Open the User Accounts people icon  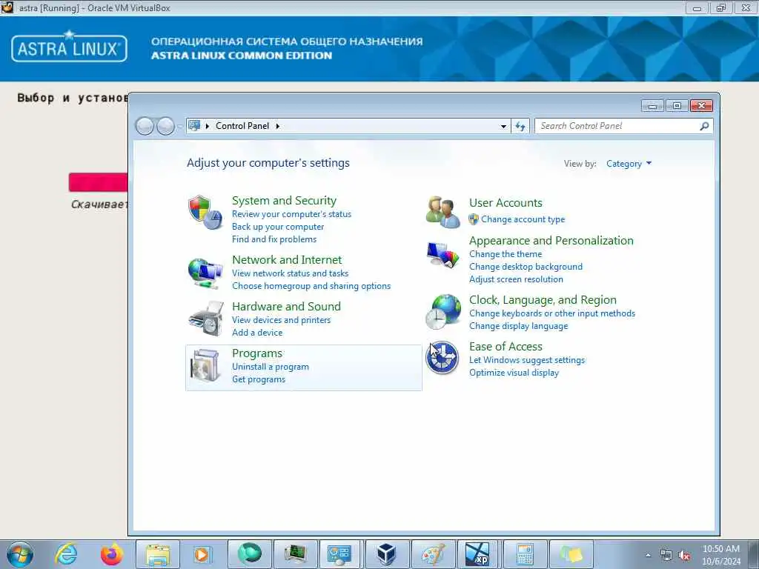pos(443,212)
